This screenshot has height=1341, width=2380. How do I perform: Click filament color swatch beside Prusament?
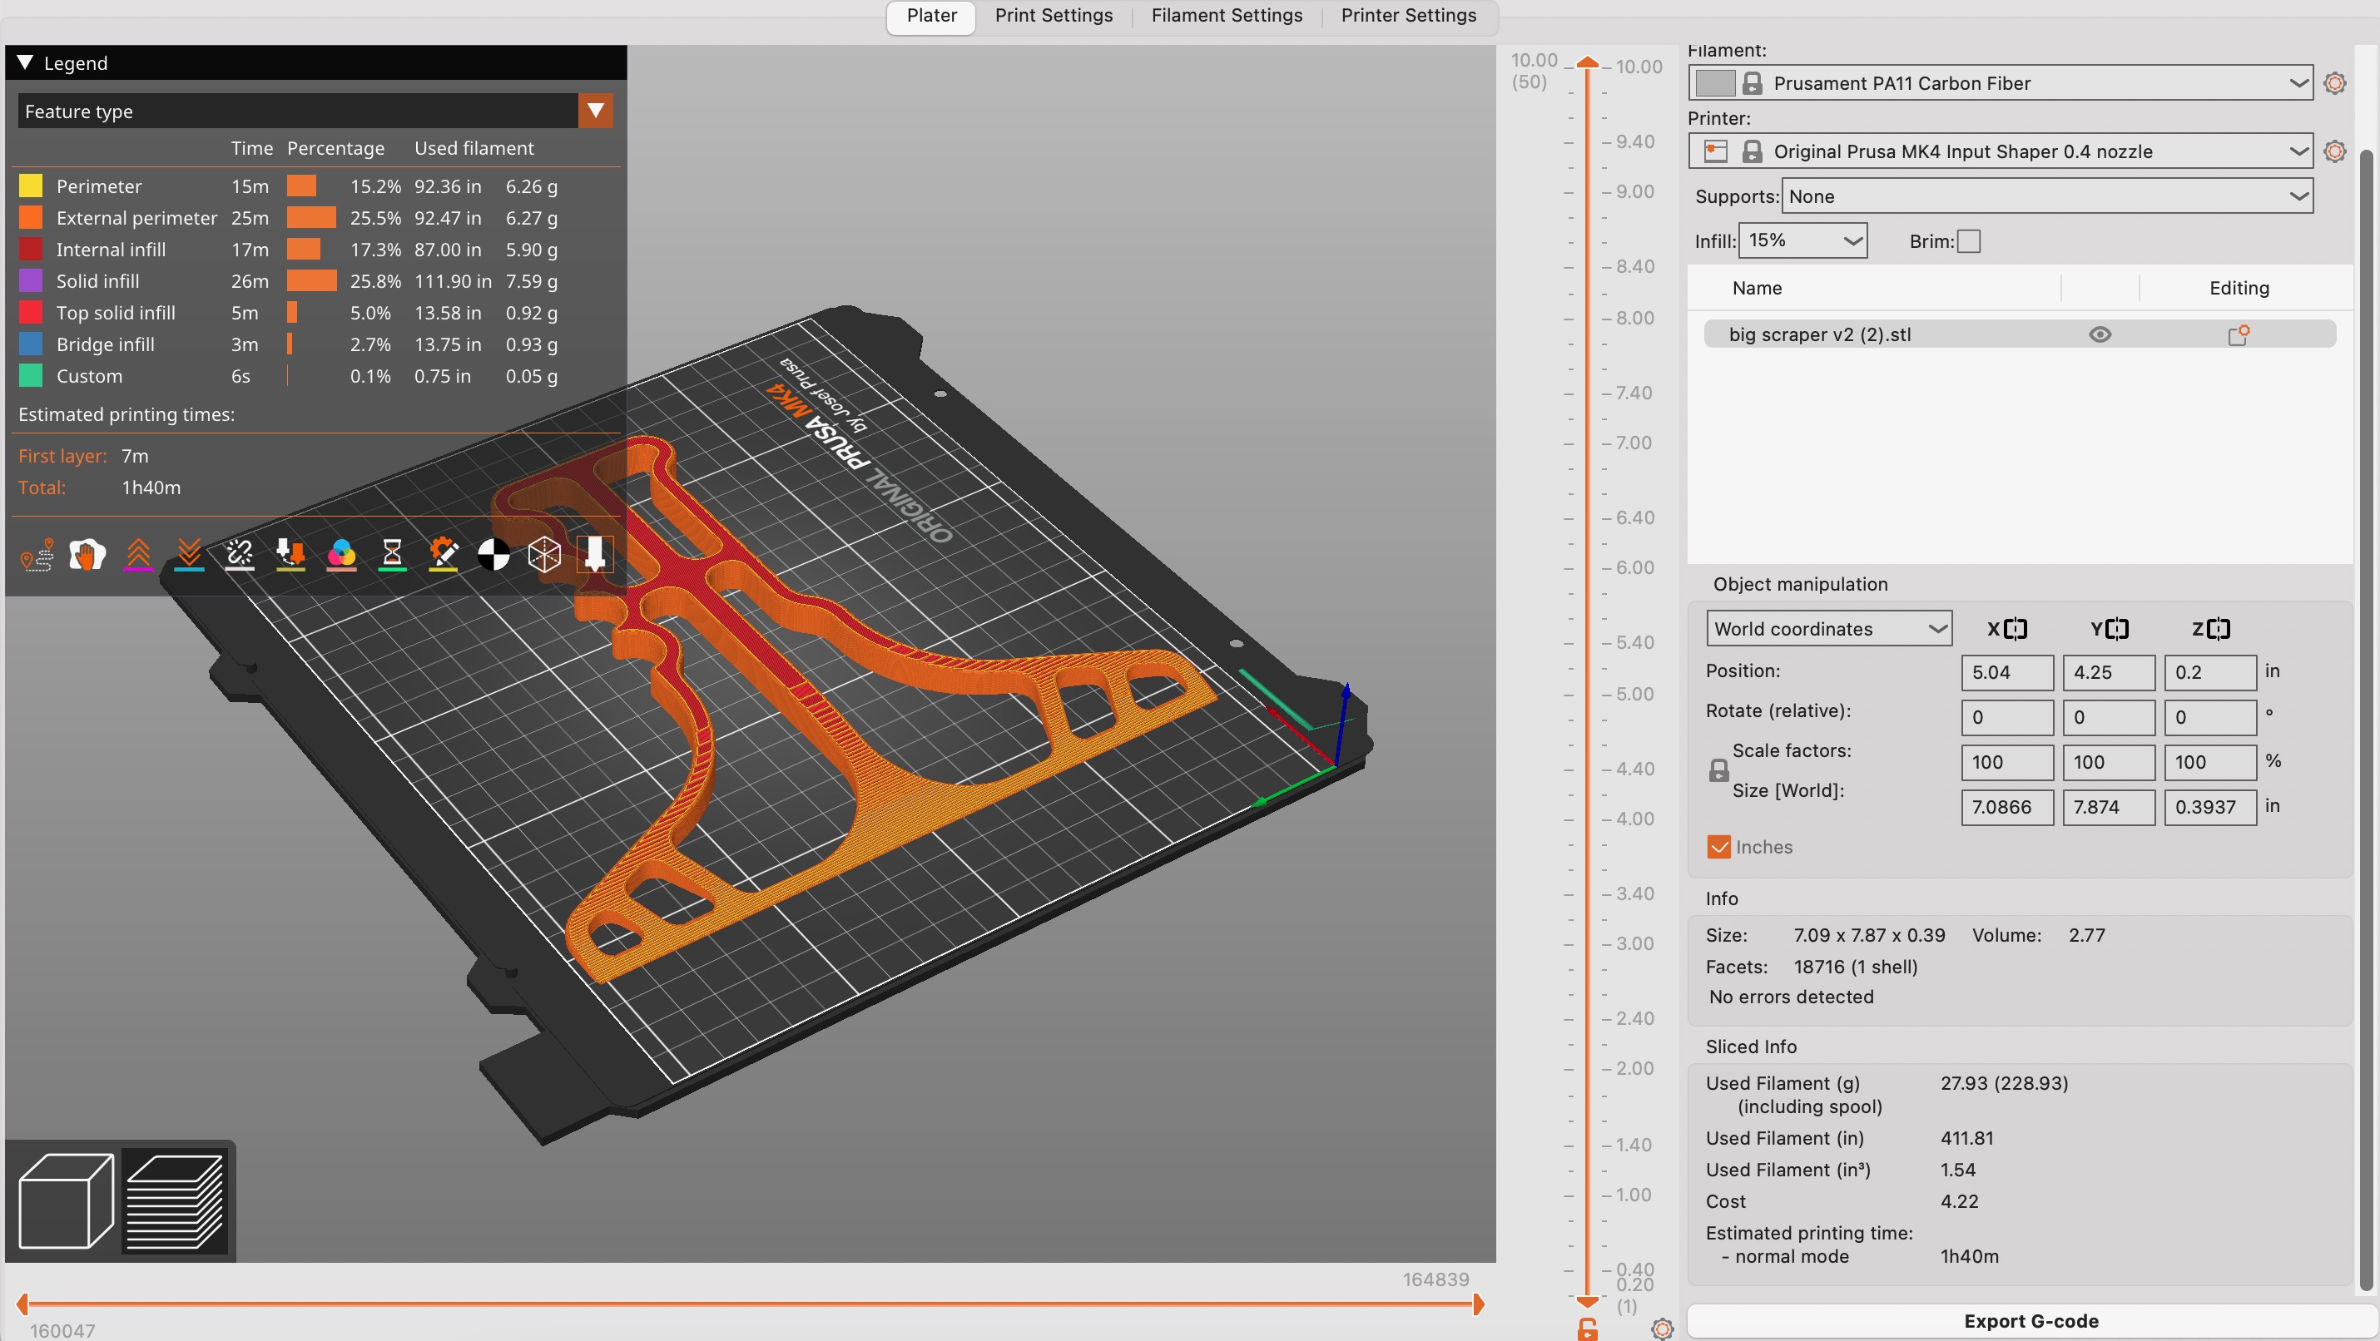point(1715,83)
